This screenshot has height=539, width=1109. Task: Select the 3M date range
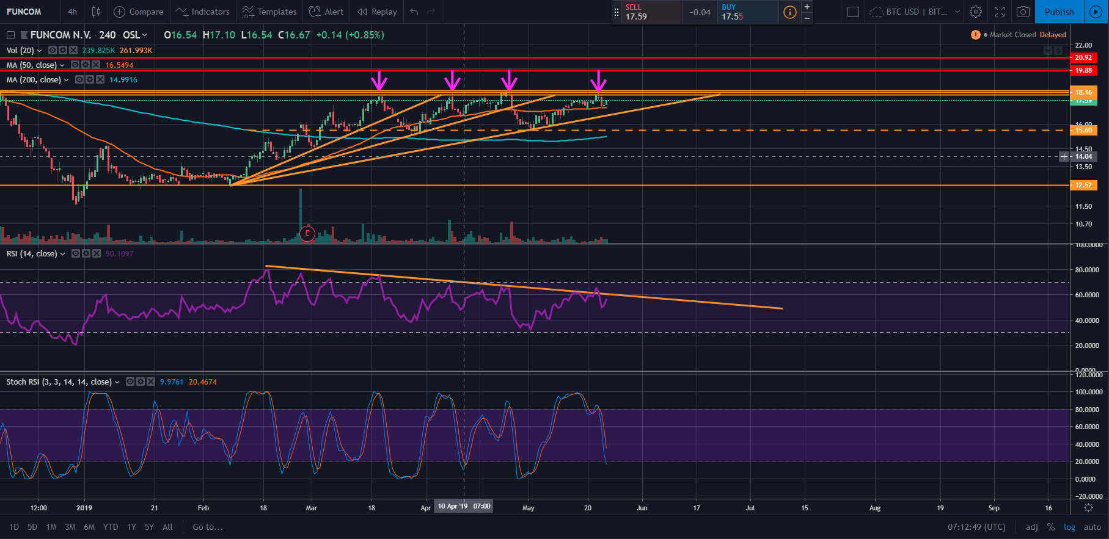[70, 527]
